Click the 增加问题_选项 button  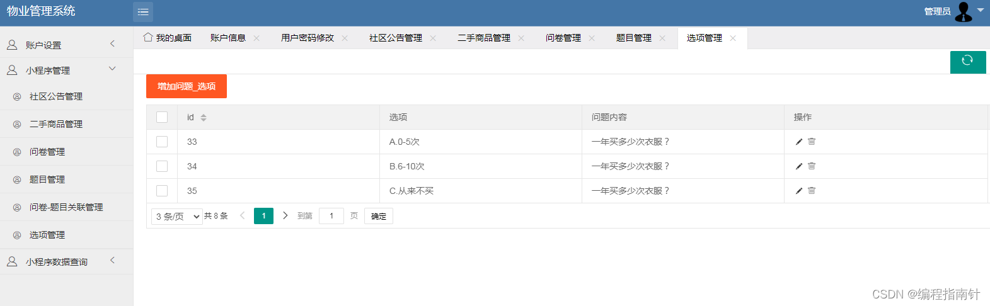187,86
